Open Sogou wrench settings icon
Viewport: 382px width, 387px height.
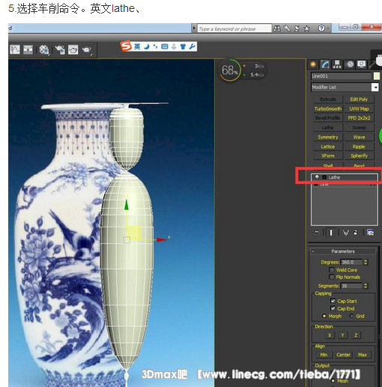click(192, 46)
